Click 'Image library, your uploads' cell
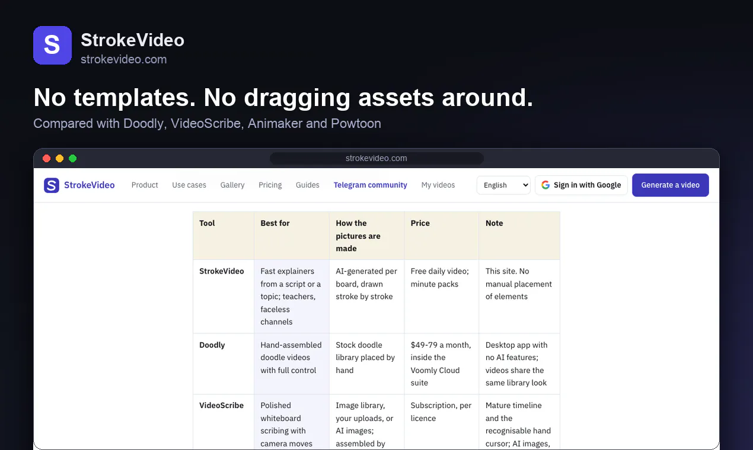The image size is (753, 450). tap(367, 422)
